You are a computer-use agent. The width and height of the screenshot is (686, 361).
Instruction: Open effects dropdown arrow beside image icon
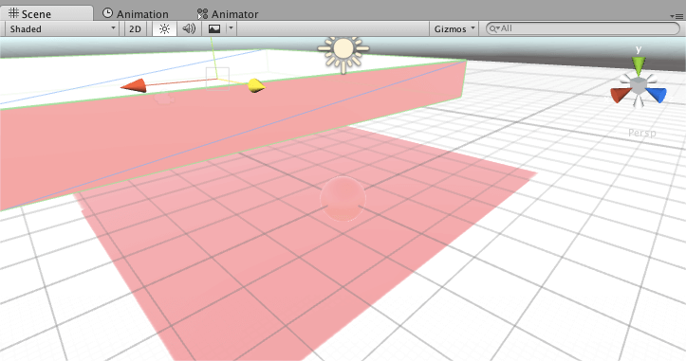(231, 28)
